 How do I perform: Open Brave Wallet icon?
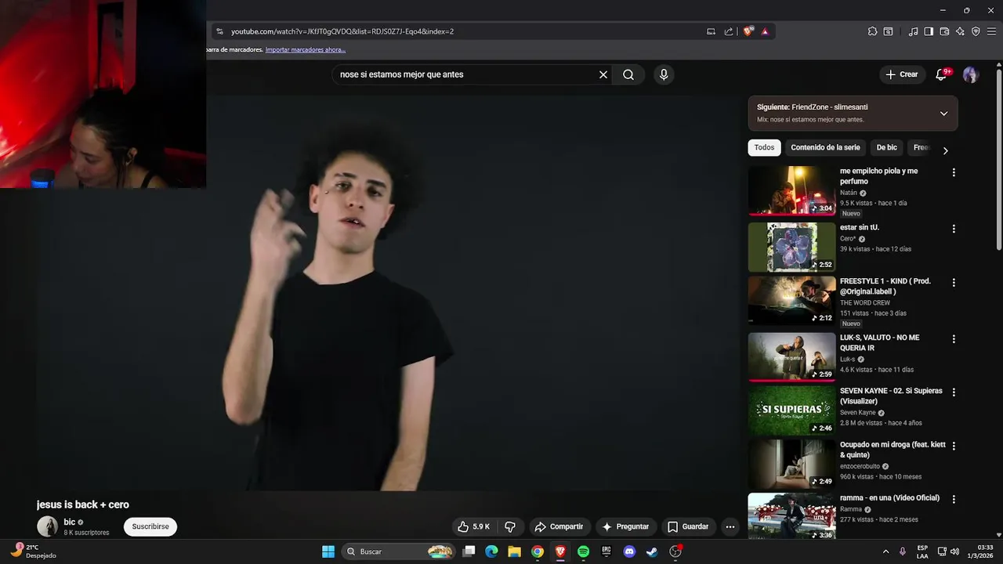tap(944, 31)
